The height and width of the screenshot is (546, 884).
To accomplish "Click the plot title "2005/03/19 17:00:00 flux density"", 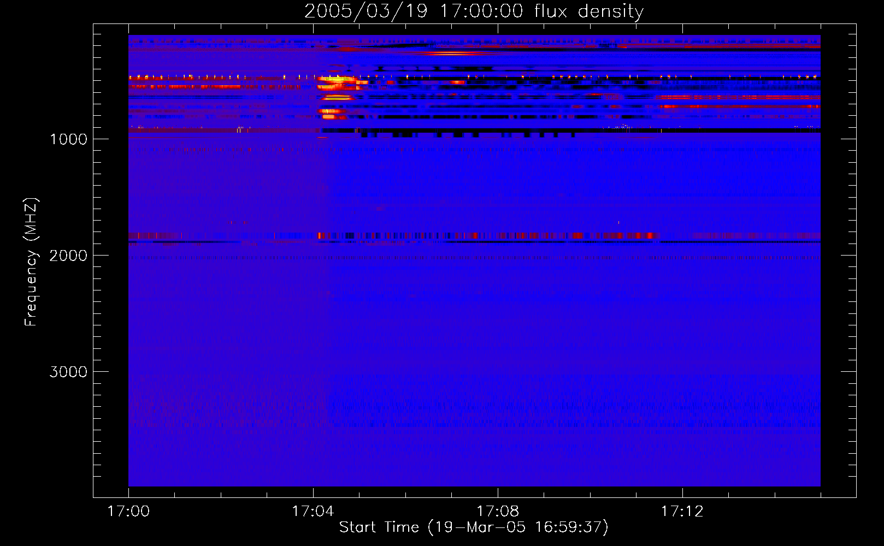I will [474, 11].
